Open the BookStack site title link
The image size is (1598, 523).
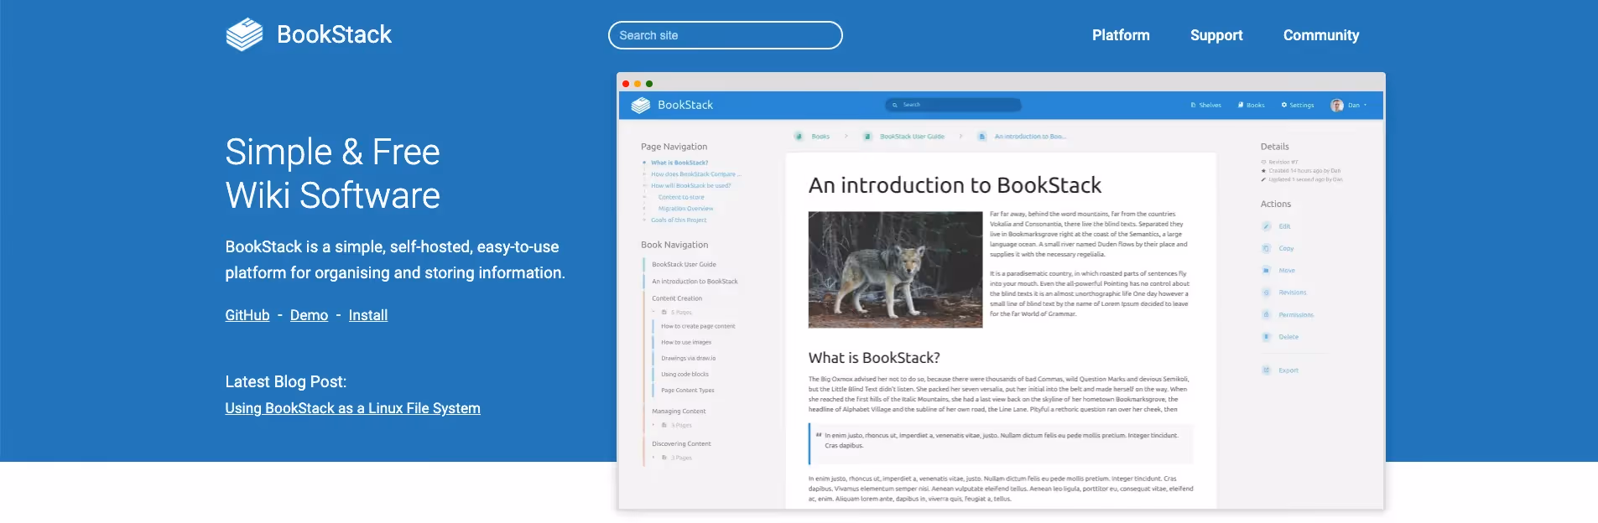(334, 34)
